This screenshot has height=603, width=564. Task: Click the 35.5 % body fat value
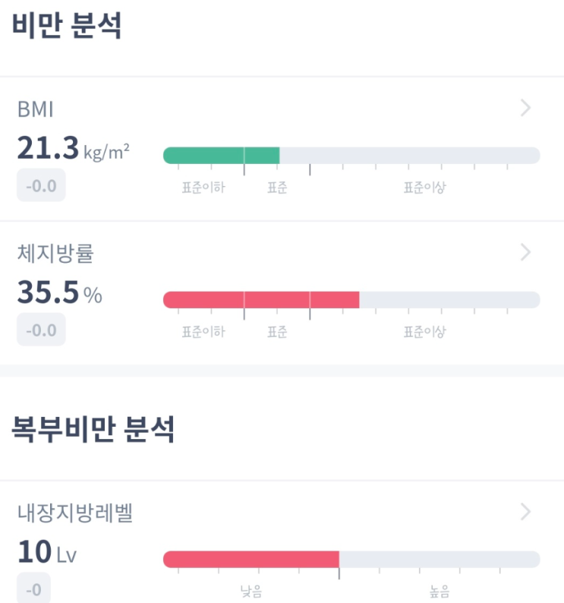click(x=59, y=293)
